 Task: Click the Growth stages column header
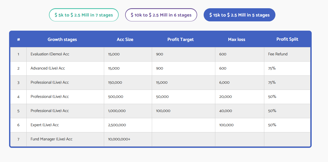pyautogui.click(x=62, y=39)
